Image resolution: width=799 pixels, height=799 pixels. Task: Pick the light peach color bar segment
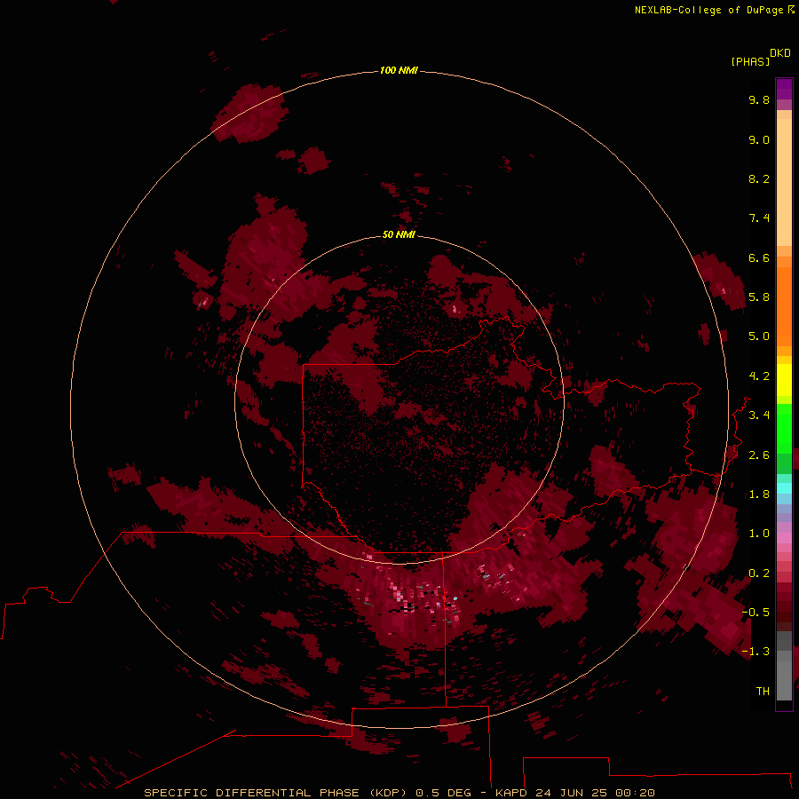[784, 182]
